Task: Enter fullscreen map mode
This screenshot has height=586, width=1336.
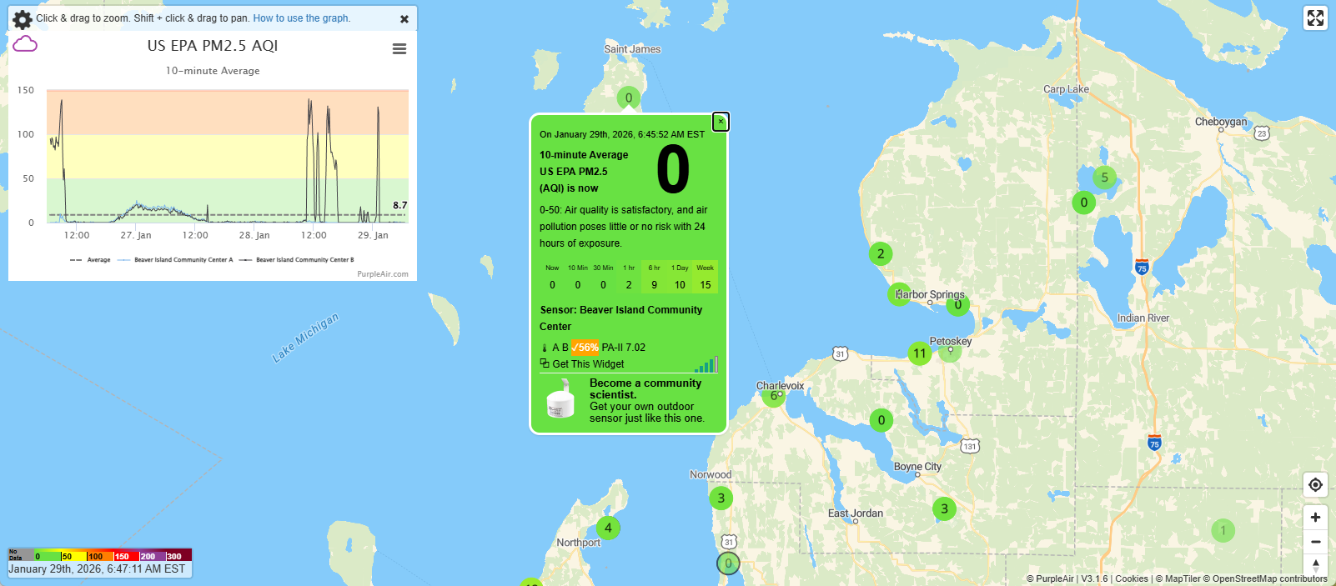Action: [1315, 18]
